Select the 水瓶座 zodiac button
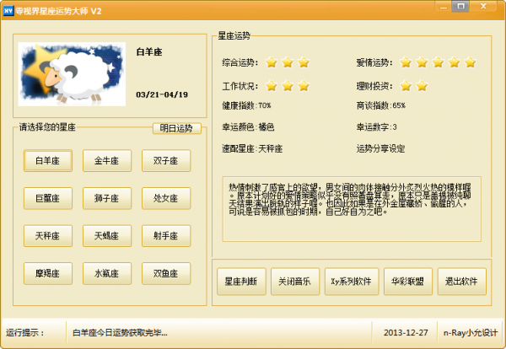 point(106,273)
